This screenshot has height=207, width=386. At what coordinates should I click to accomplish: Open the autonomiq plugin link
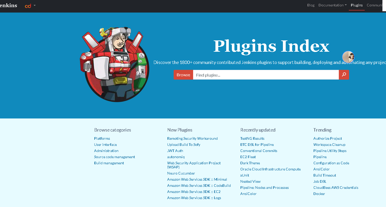pos(176,157)
